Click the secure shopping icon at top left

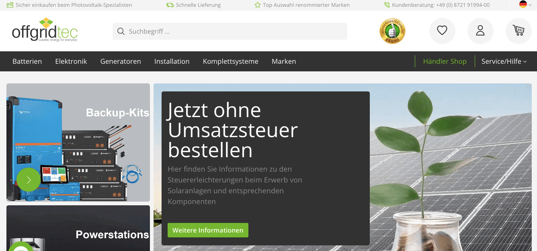coord(10,5)
